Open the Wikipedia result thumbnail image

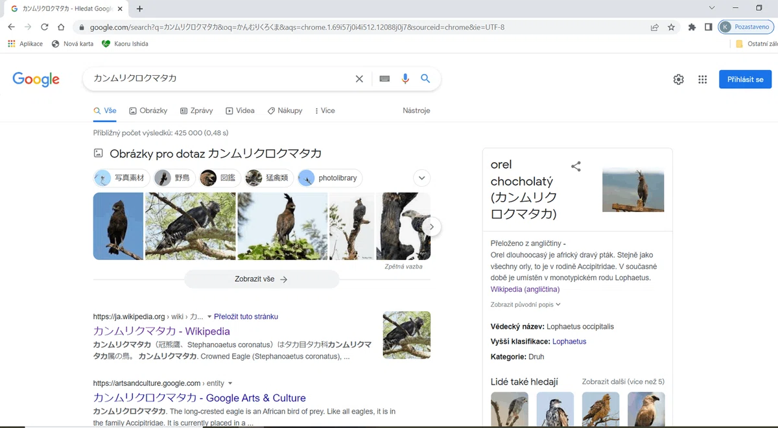coord(407,335)
